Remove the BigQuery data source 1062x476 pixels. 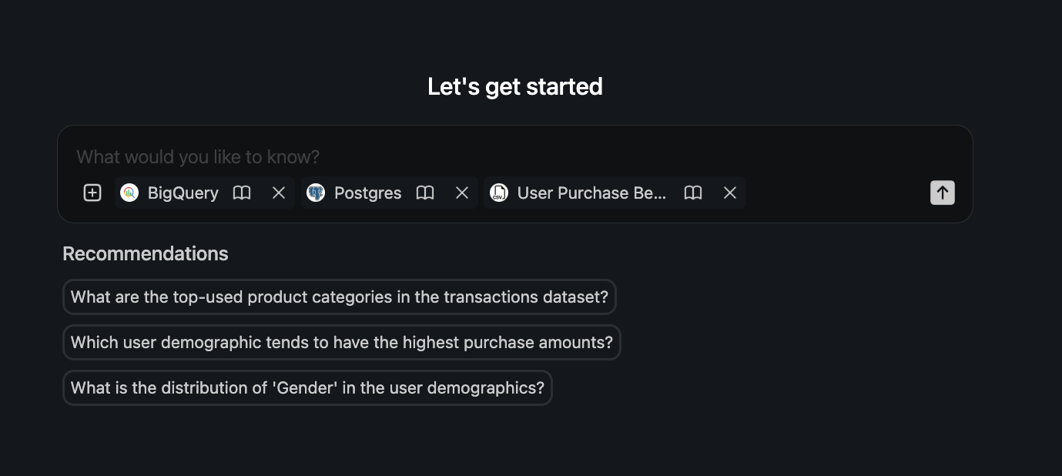point(279,193)
